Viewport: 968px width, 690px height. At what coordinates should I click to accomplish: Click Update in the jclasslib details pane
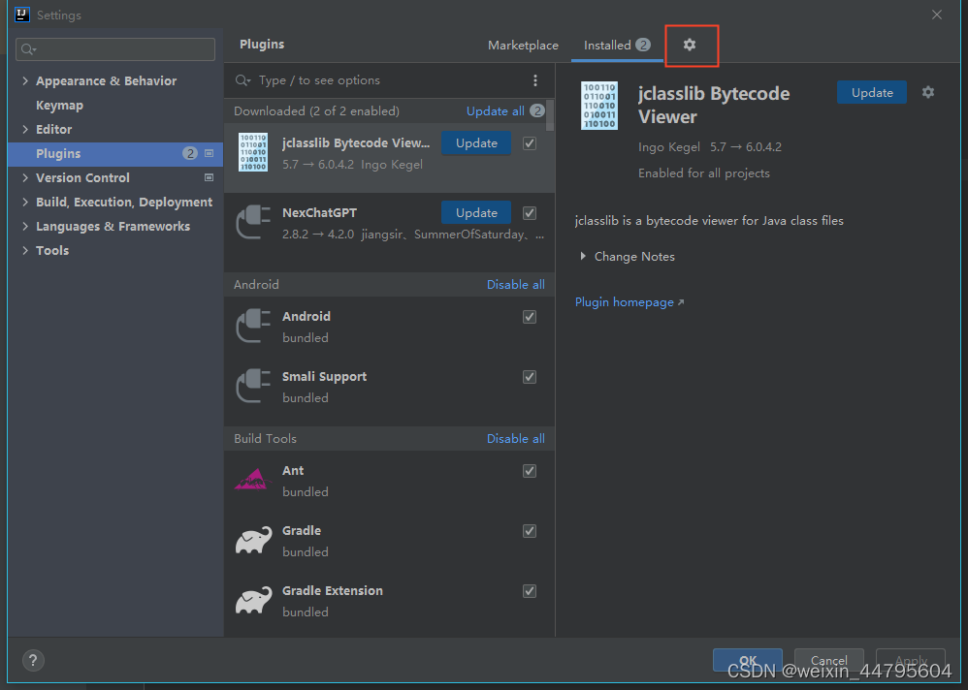872,92
